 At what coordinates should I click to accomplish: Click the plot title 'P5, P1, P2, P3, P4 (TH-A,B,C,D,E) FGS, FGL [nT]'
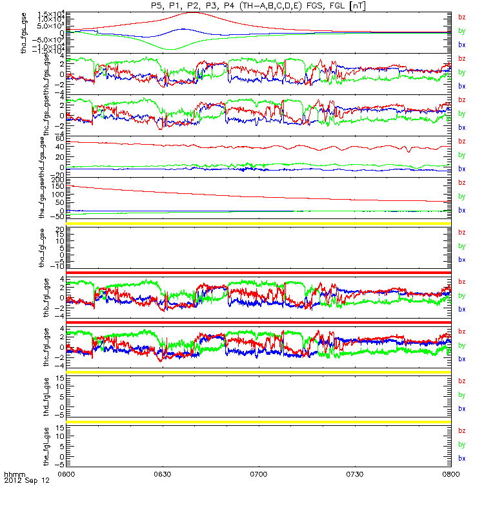coord(259,6)
